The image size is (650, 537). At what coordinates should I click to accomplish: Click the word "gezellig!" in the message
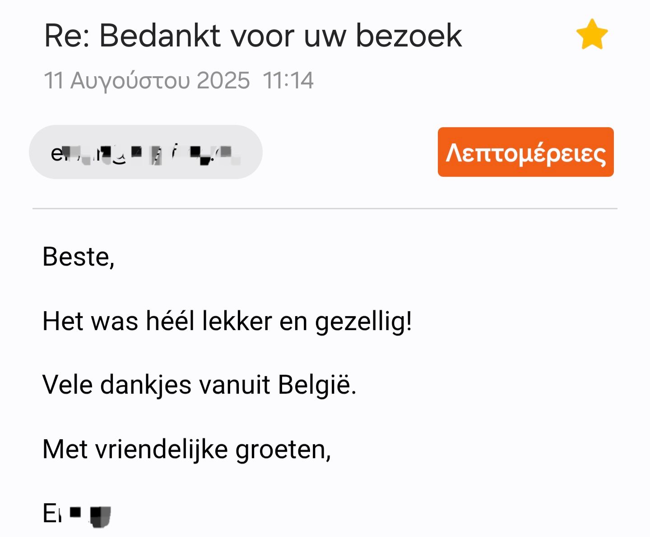(x=363, y=322)
